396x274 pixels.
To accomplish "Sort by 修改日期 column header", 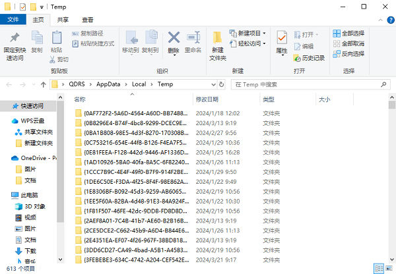I will coord(207,99).
